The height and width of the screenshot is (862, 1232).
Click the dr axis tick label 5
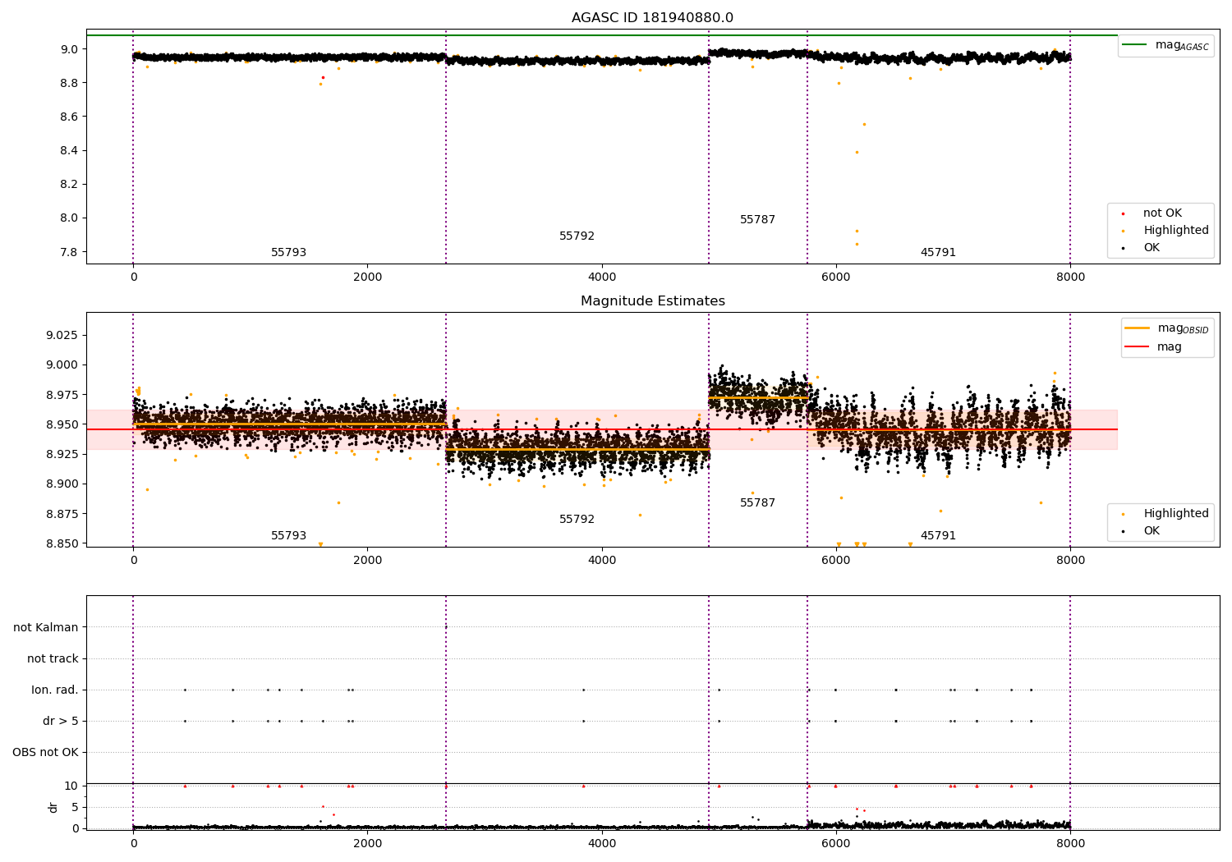coord(75,808)
